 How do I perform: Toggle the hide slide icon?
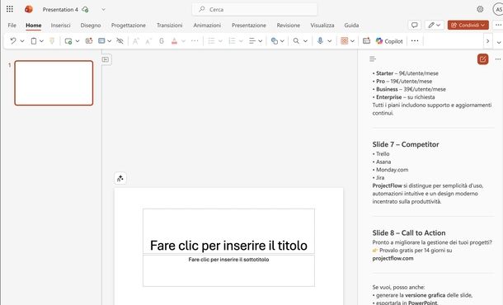coord(120,40)
